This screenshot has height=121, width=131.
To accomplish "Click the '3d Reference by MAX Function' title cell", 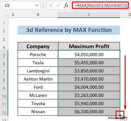I will (69, 30).
